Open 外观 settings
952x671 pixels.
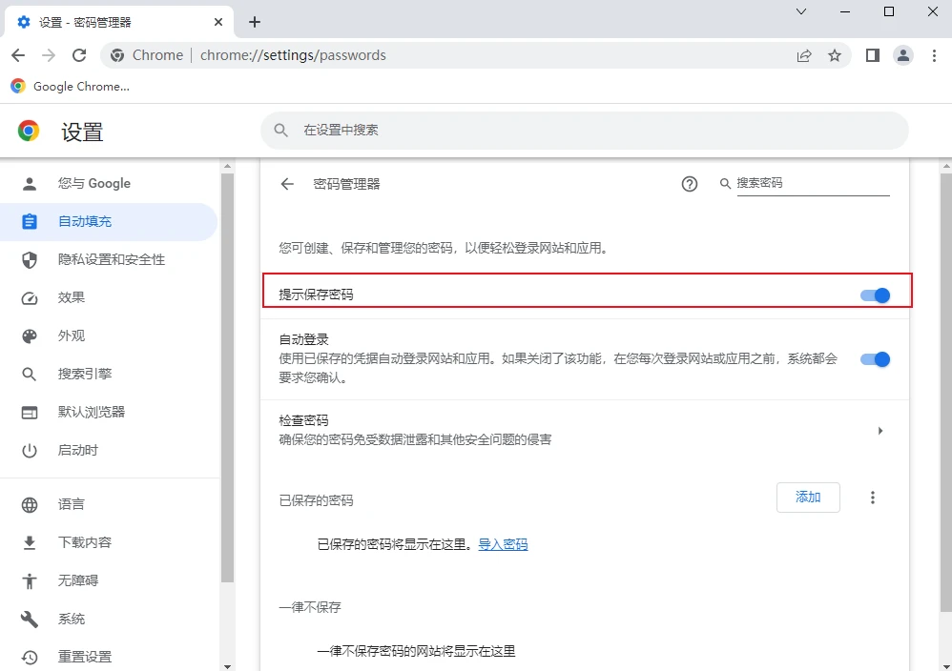click(x=109, y=335)
